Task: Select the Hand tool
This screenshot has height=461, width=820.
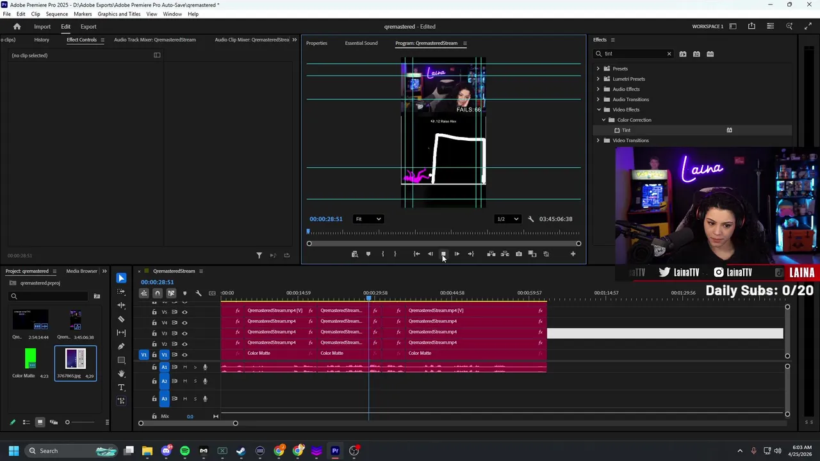Action: (121, 374)
